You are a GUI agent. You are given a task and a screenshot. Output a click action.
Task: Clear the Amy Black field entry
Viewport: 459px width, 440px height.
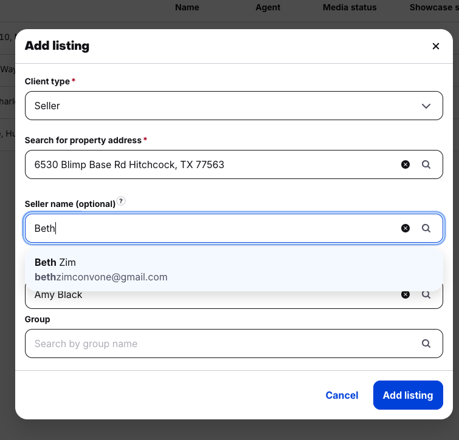pyautogui.click(x=406, y=295)
